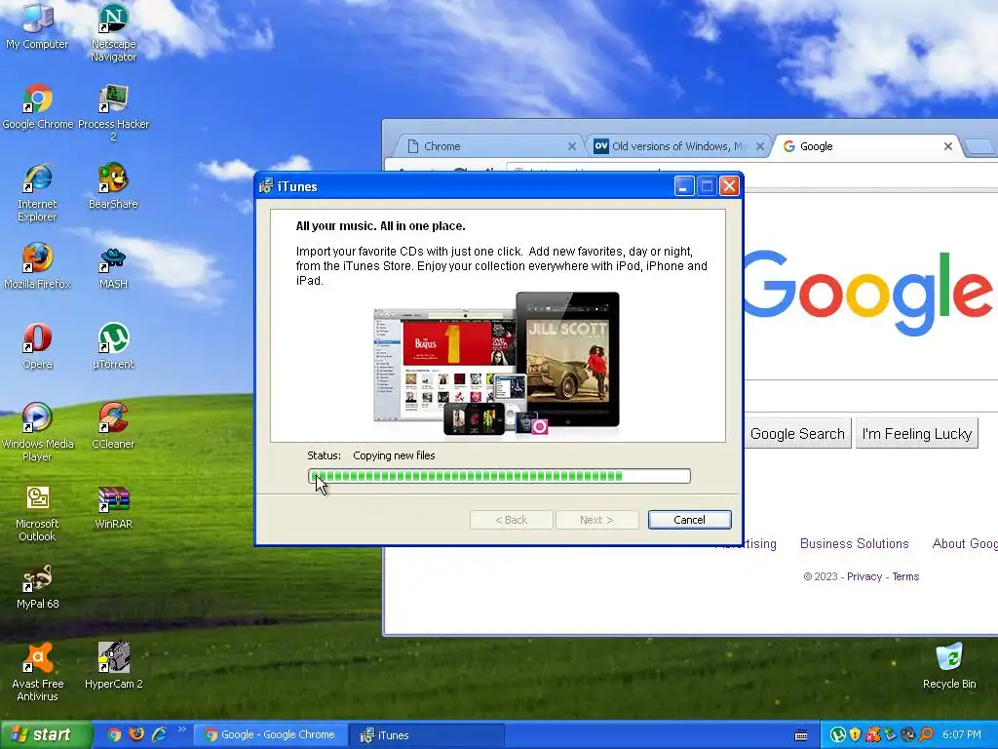Viewport: 998px width, 749px height.
Task: Open the Terms link on Google page
Action: [905, 576]
